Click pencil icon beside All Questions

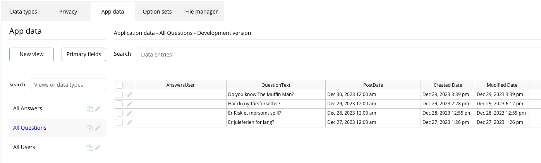(x=98, y=128)
